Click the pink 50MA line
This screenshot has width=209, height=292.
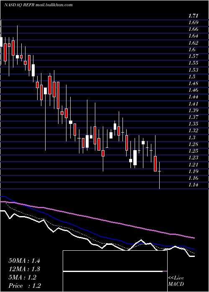(x=97, y=218)
